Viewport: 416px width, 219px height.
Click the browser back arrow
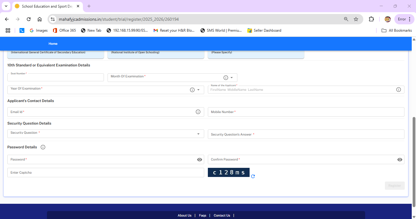pos(7,19)
